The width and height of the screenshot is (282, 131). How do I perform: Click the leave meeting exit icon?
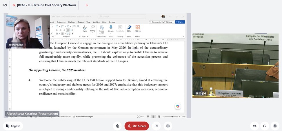pos(87,5)
